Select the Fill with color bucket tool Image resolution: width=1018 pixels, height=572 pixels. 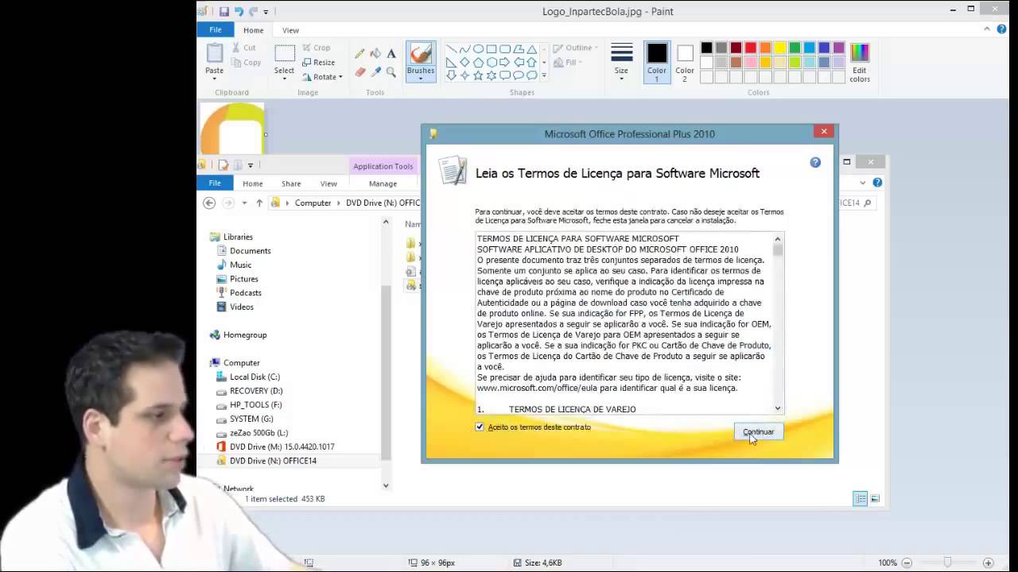[375, 54]
